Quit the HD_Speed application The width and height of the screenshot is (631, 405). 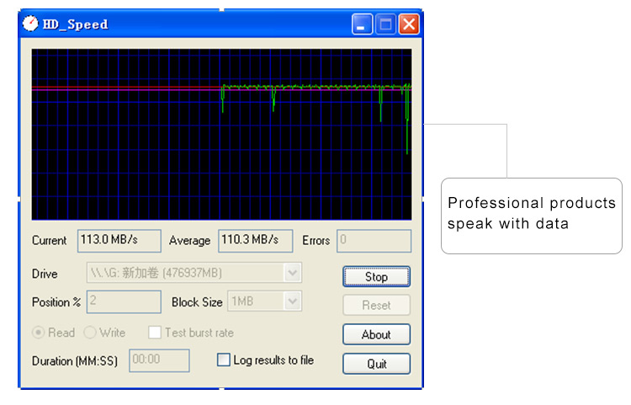376,364
